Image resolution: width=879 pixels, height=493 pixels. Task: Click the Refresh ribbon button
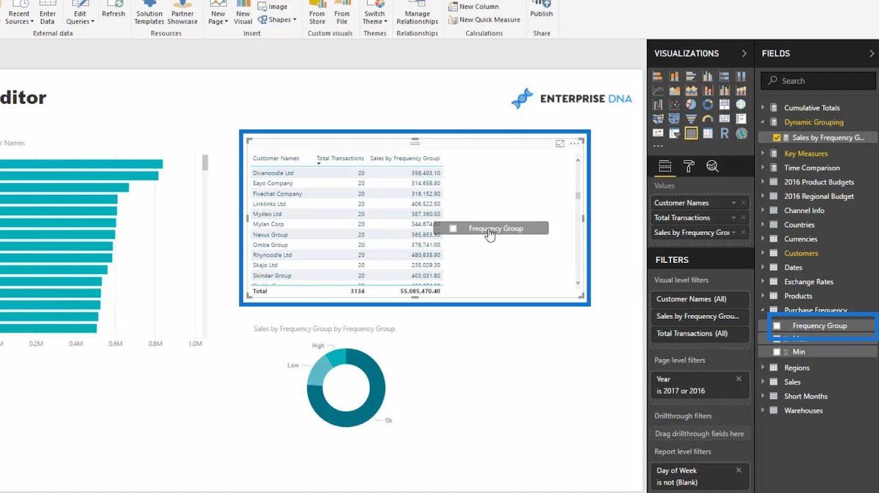113,10
